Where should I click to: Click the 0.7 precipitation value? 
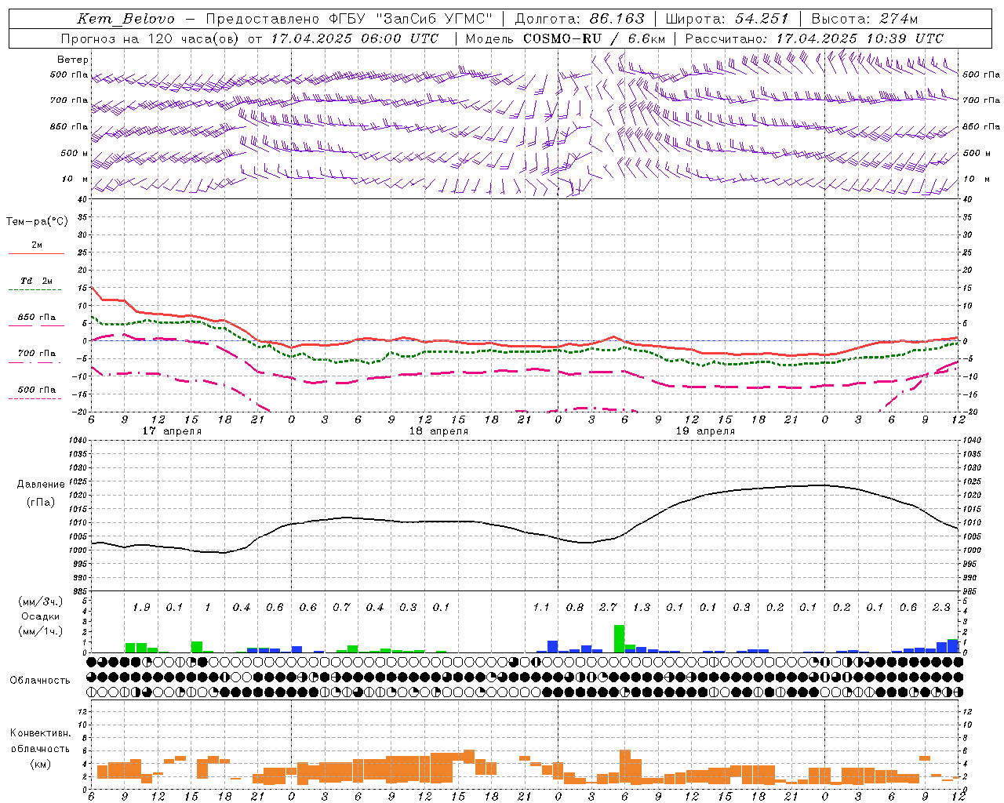click(341, 607)
